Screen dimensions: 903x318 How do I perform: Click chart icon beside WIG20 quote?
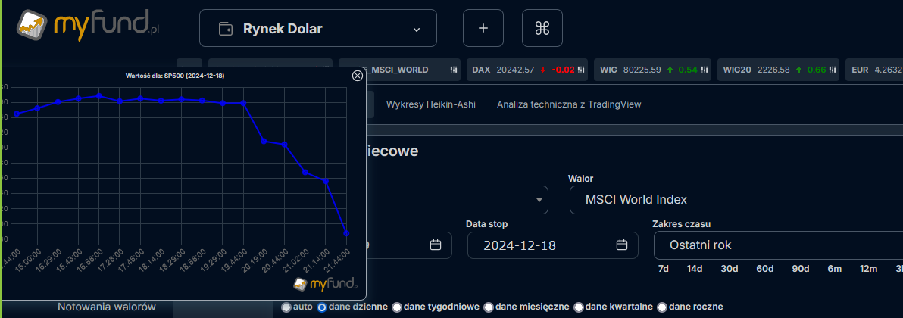(832, 70)
